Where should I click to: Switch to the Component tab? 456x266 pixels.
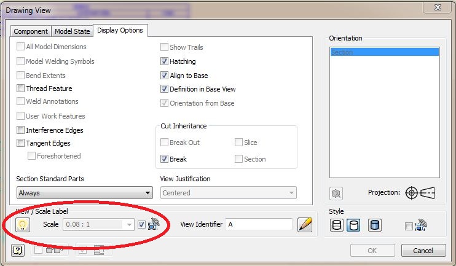pos(31,31)
